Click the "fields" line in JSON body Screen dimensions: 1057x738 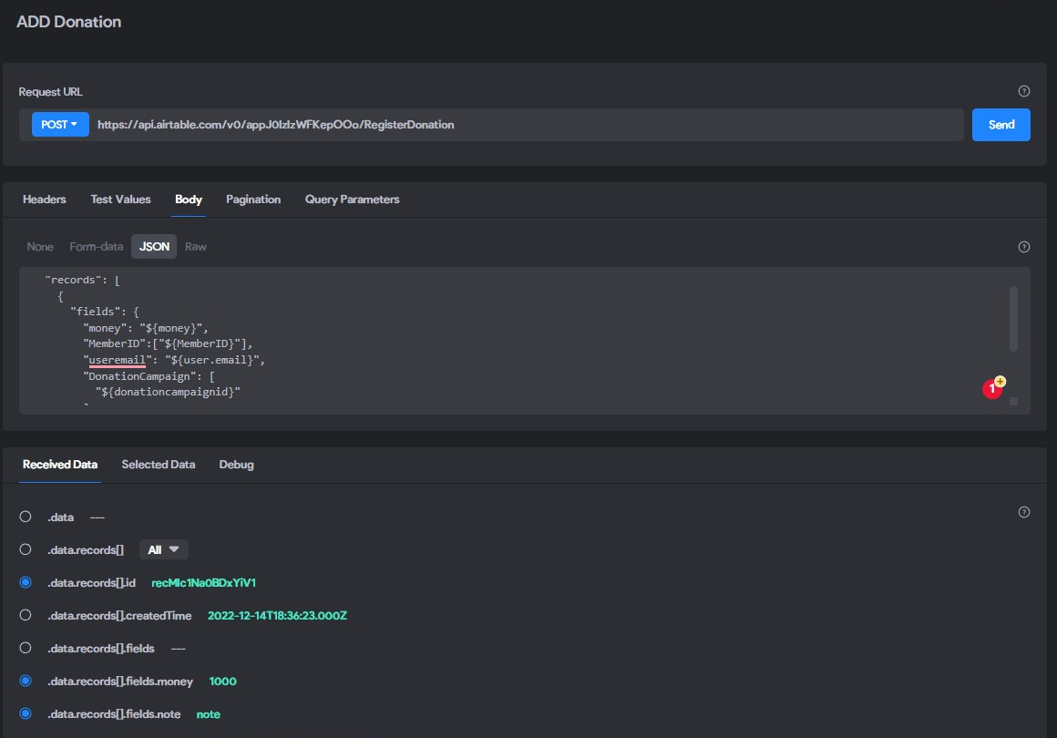click(x=105, y=312)
